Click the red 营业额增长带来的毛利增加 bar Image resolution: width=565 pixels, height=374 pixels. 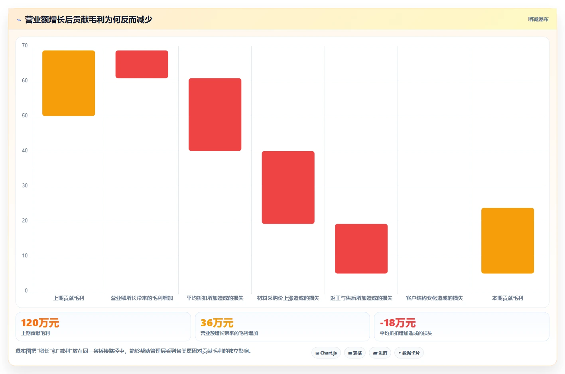pyautogui.click(x=142, y=64)
